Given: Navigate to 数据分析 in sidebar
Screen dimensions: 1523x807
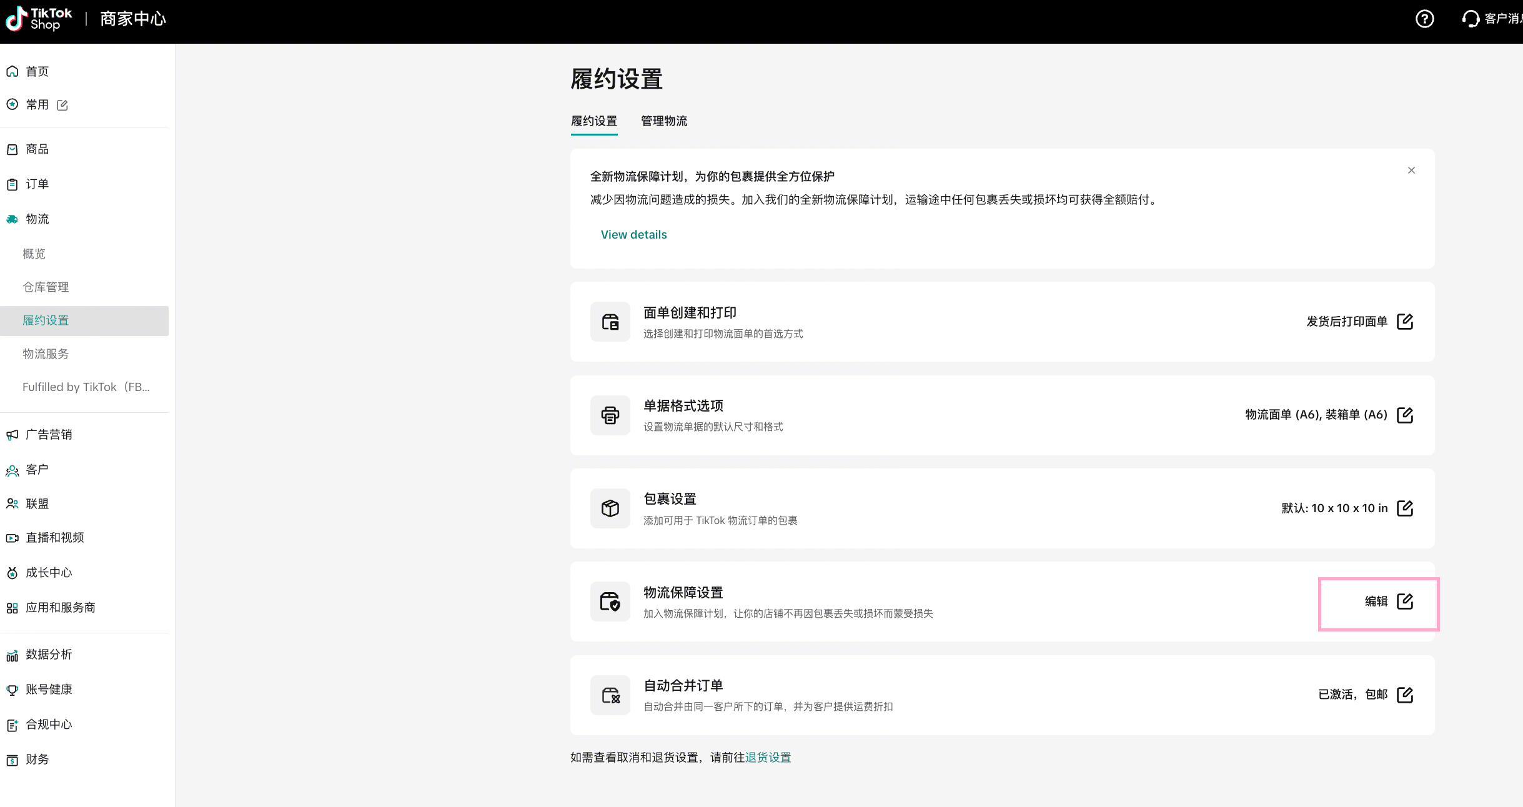Looking at the screenshot, I should pyautogui.click(x=49, y=655).
